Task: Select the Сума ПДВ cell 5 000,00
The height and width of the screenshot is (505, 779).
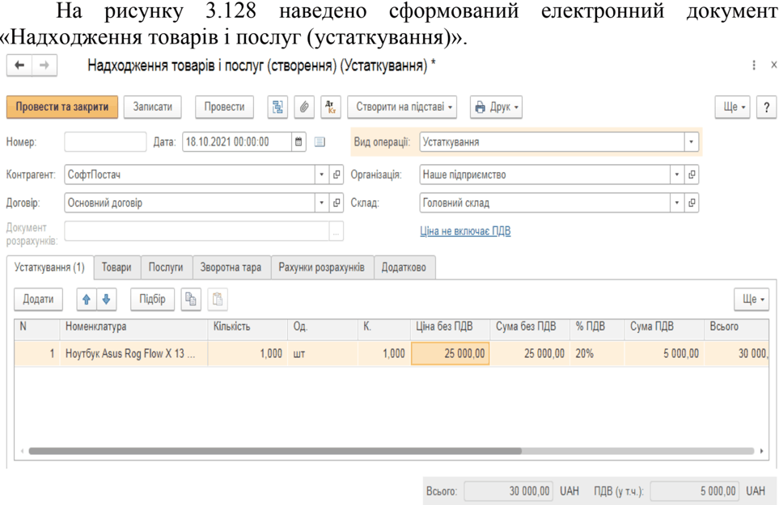Action: click(x=664, y=354)
